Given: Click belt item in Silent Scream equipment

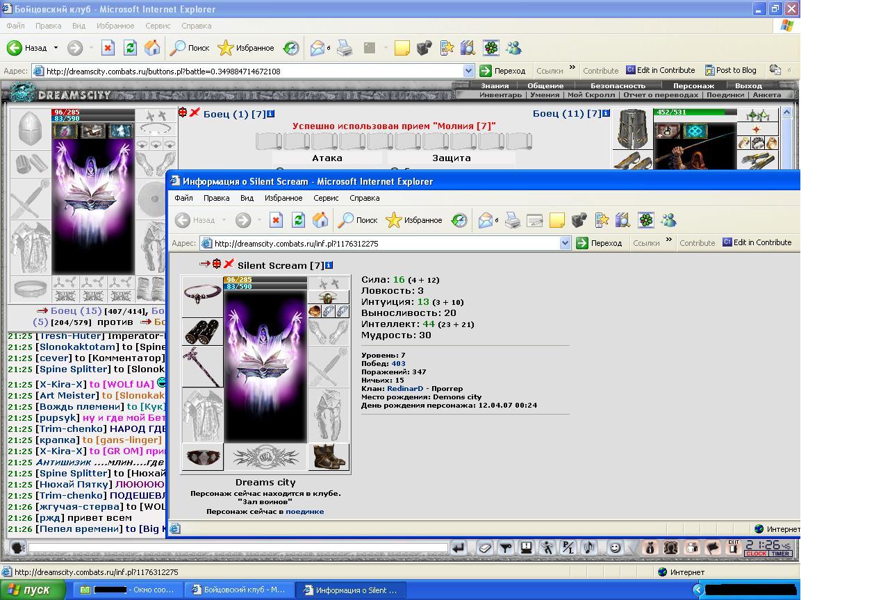Looking at the screenshot, I should coord(202,457).
